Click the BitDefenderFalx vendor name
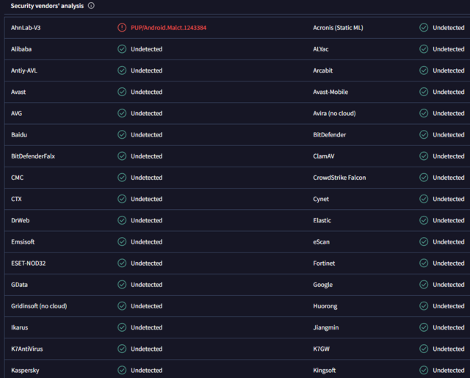This screenshot has width=470, height=378. [x=33, y=156]
